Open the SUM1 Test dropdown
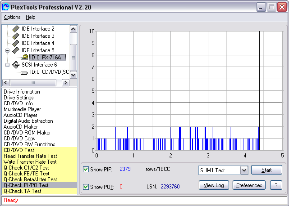289x206 pixels. click(x=244, y=170)
